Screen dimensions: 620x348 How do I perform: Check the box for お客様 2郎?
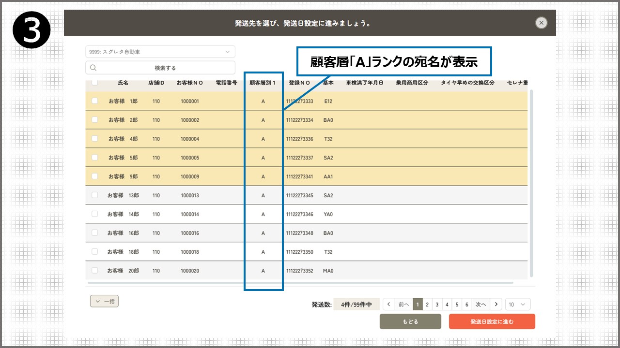click(x=95, y=119)
